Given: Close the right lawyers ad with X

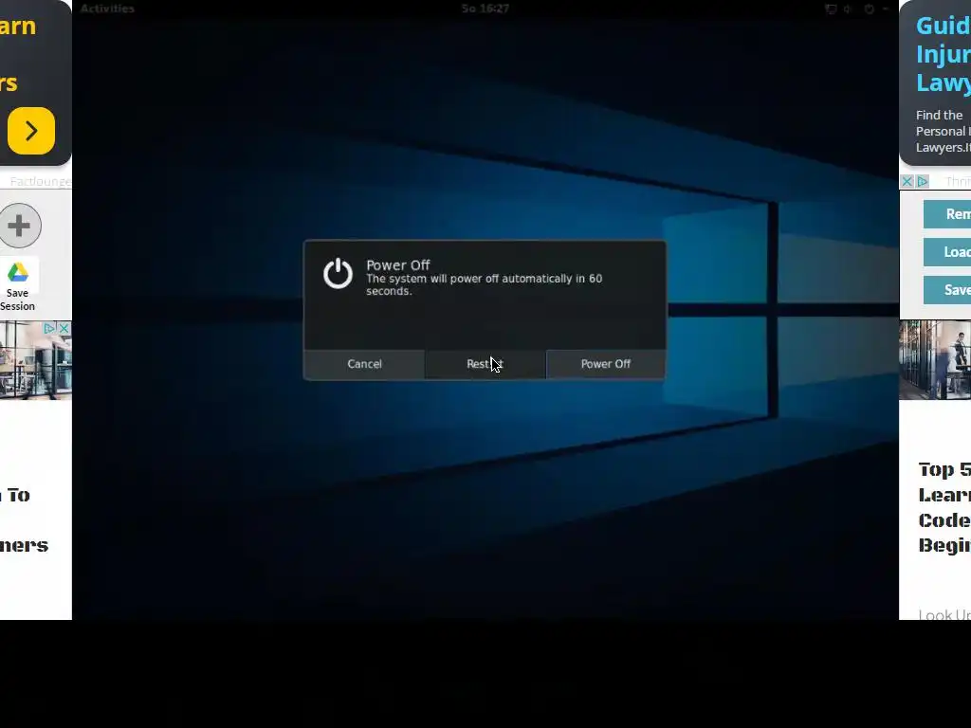Looking at the screenshot, I should (907, 181).
